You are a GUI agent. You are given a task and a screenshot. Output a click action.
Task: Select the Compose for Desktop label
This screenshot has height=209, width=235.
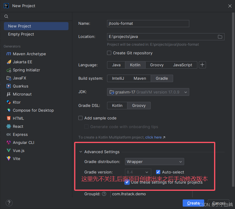(33, 110)
